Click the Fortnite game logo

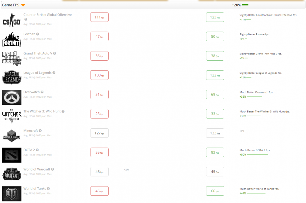12,39
